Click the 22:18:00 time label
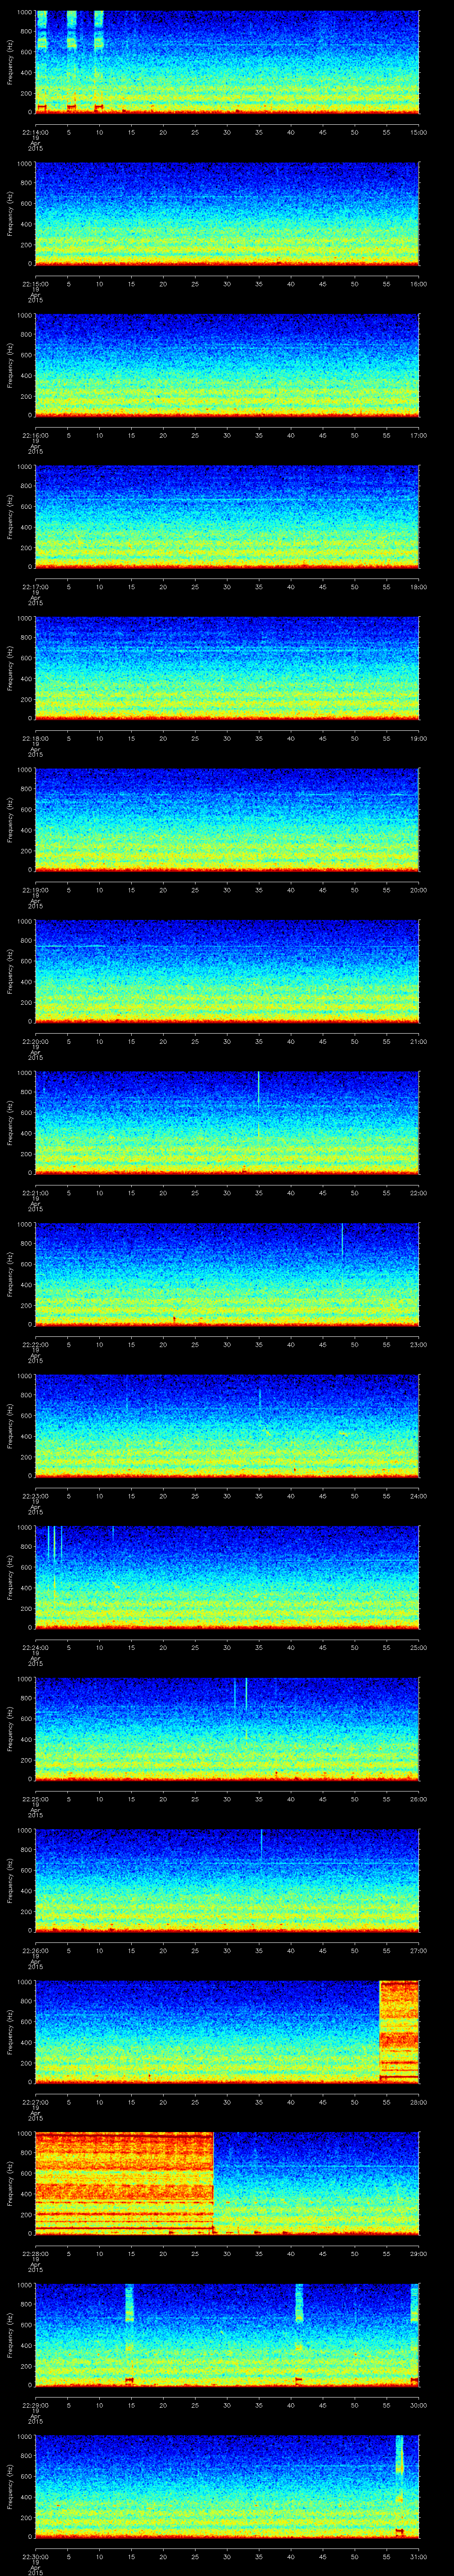454x2576 pixels. pos(35,738)
